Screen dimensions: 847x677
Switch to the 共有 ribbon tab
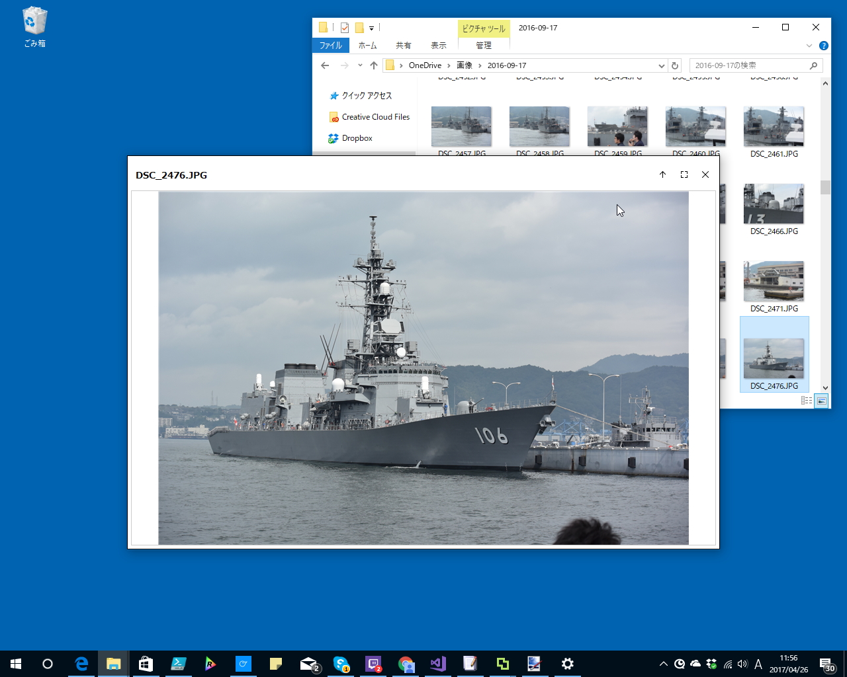[404, 46]
